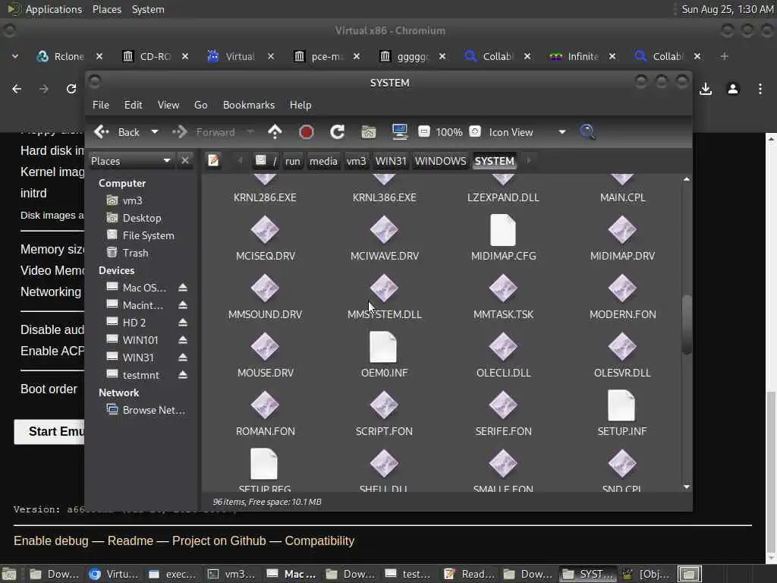The height and width of the screenshot is (583, 777).
Task: Open the Go menu
Action: pos(200,105)
